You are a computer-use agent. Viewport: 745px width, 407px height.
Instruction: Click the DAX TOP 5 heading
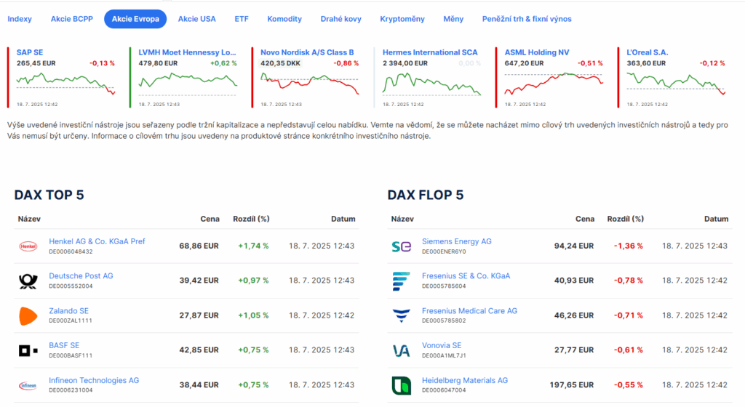(49, 195)
